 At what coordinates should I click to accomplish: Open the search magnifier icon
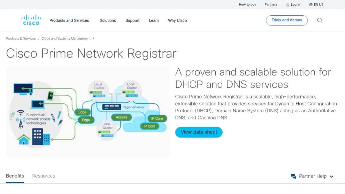pos(320,20)
